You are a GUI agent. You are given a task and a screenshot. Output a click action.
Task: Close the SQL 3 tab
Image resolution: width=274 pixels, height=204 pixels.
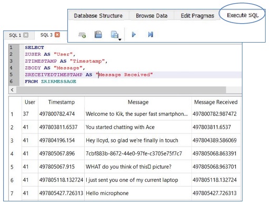click(57, 35)
